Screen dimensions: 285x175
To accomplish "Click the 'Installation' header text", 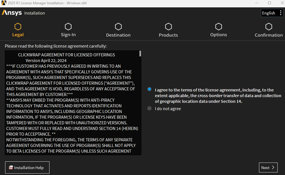I will click(x=35, y=13).
